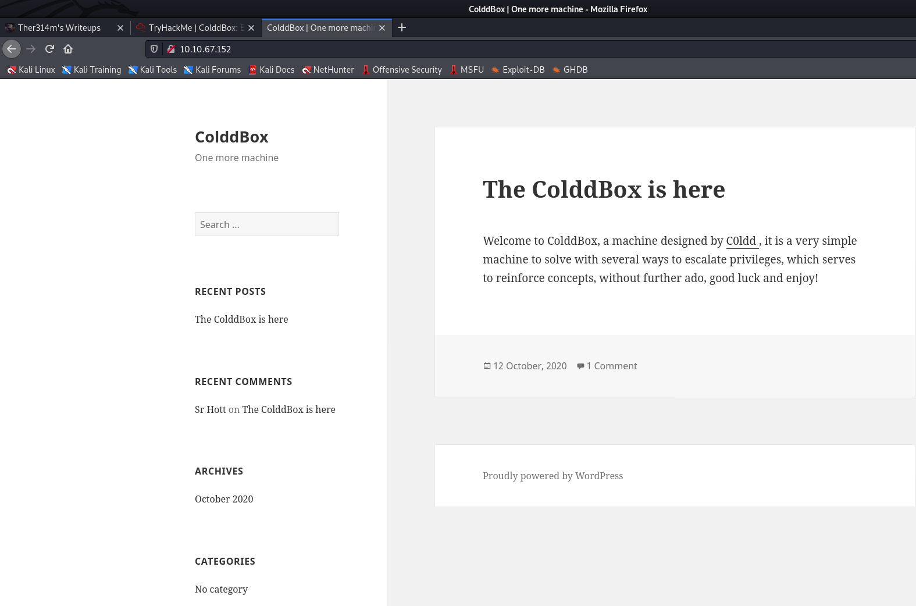Viewport: 916px width, 606px height.
Task: Click the tracking protection shield icon
Action: [154, 49]
